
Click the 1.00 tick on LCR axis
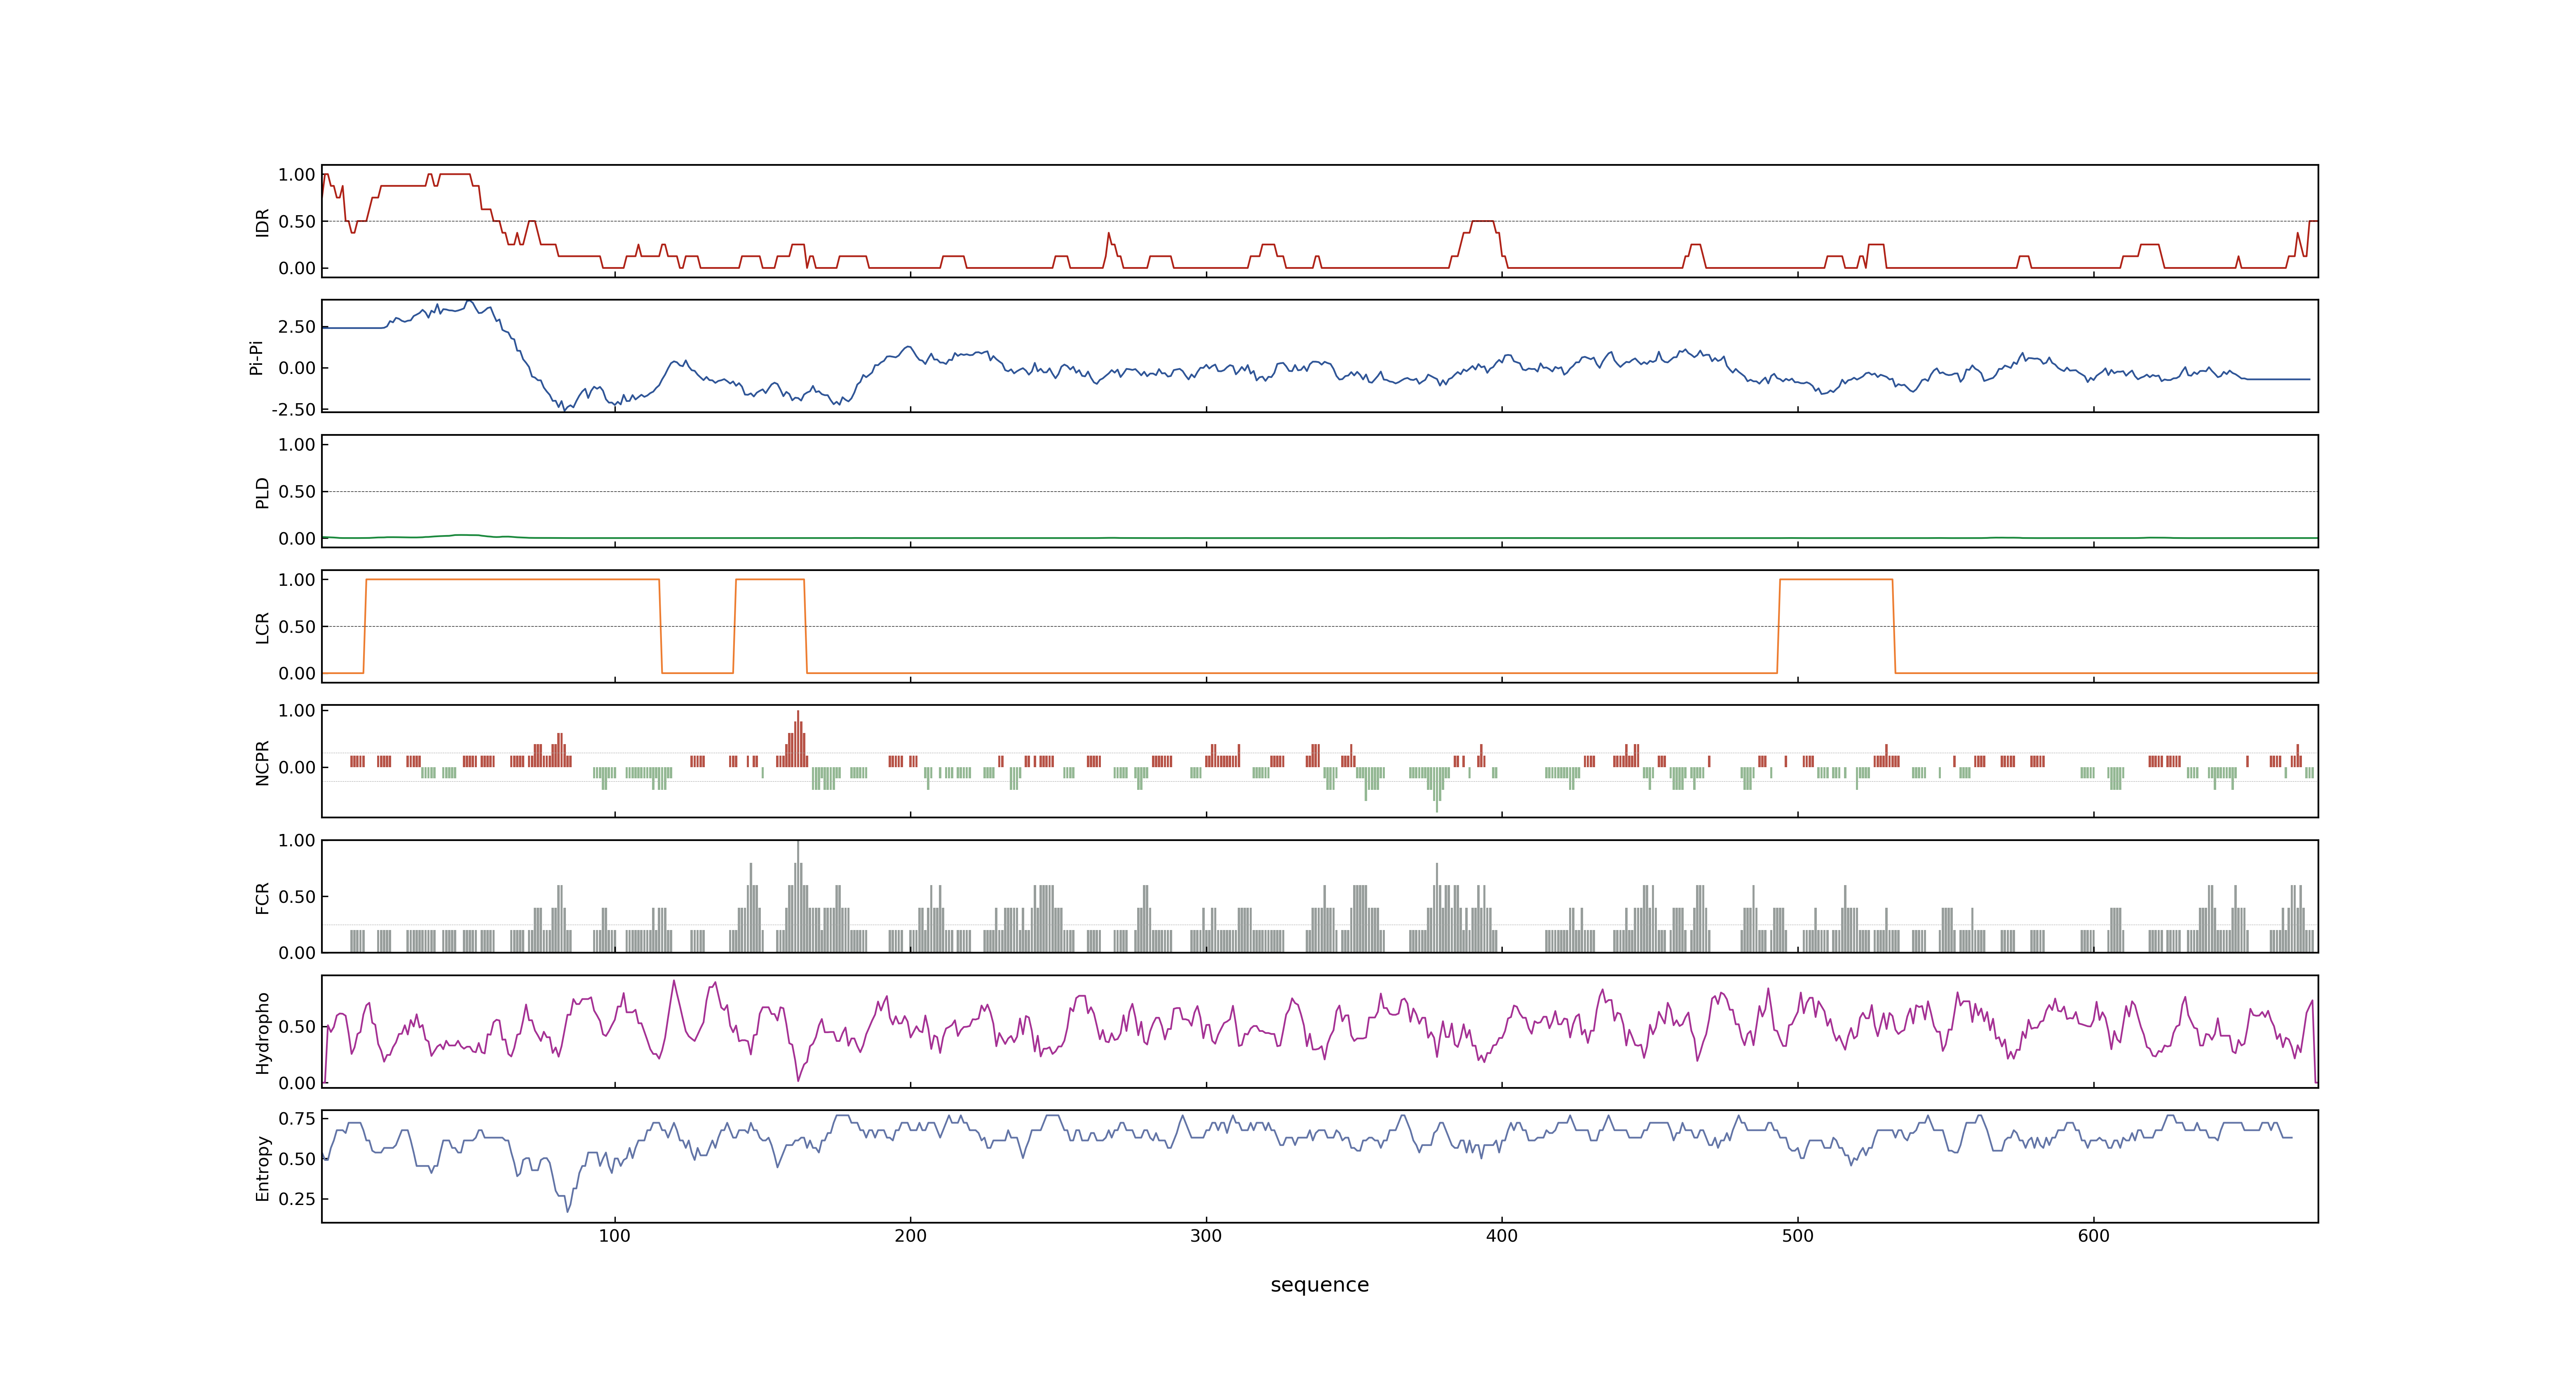click(x=297, y=580)
